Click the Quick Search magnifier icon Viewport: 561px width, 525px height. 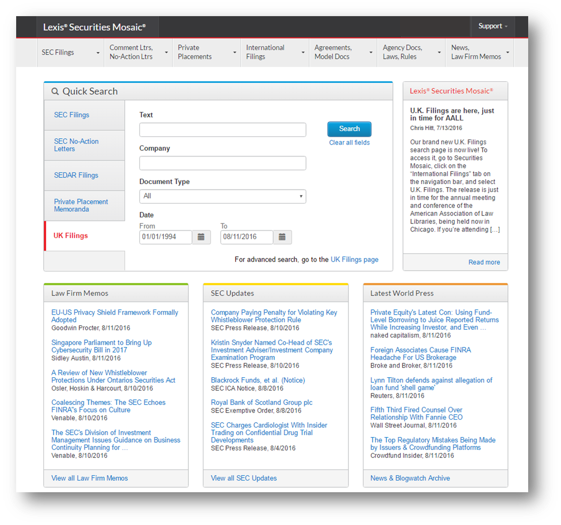coord(55,91)
